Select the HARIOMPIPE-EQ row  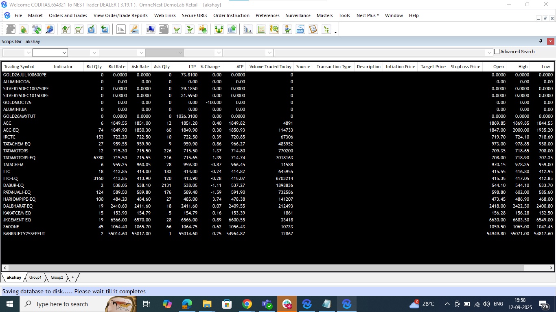(x=278, y=199)
